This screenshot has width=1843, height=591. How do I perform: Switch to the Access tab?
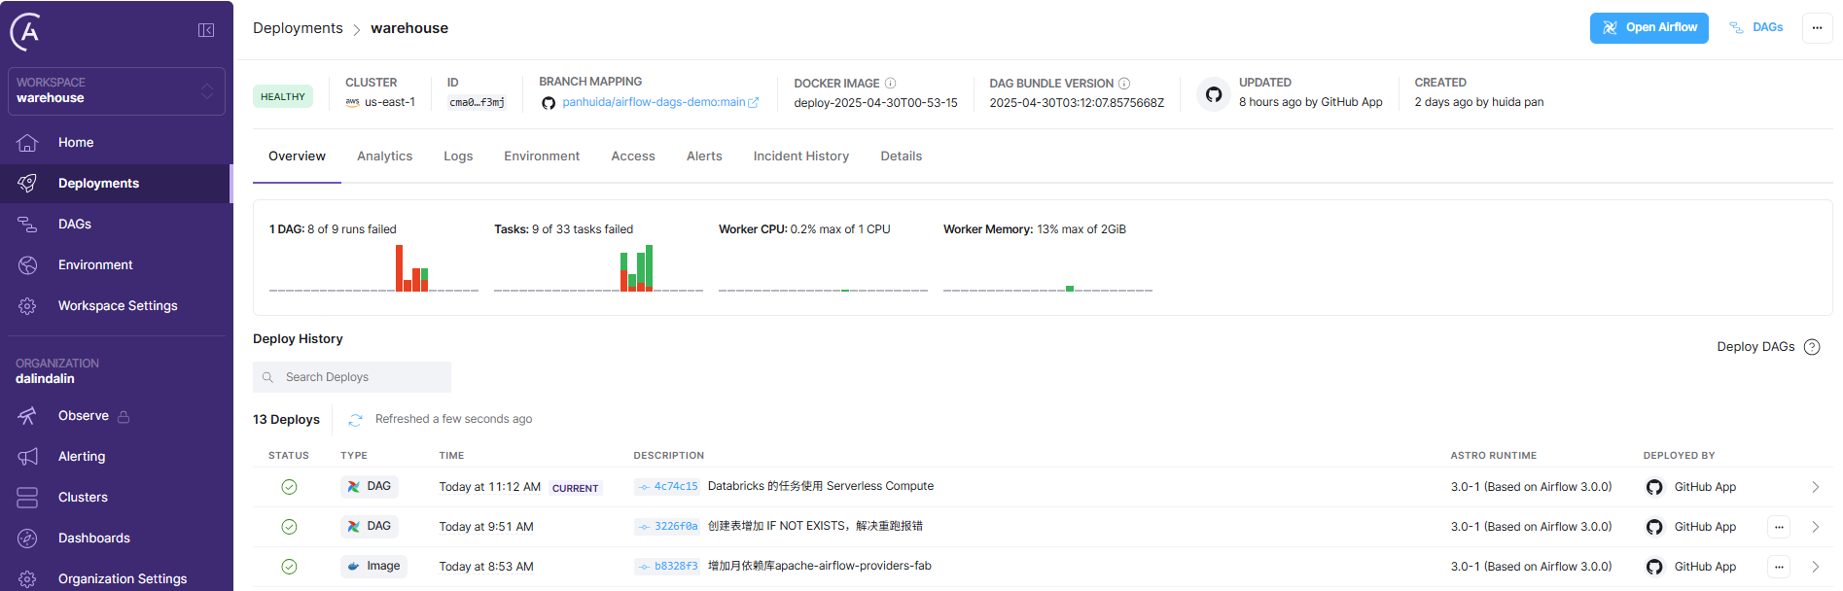[633, 156]
